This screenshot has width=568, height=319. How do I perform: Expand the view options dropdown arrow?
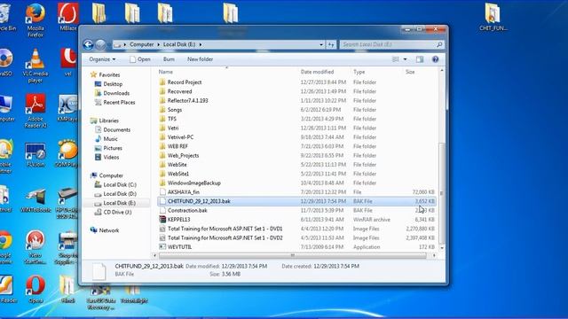click(x=405, y=59)
